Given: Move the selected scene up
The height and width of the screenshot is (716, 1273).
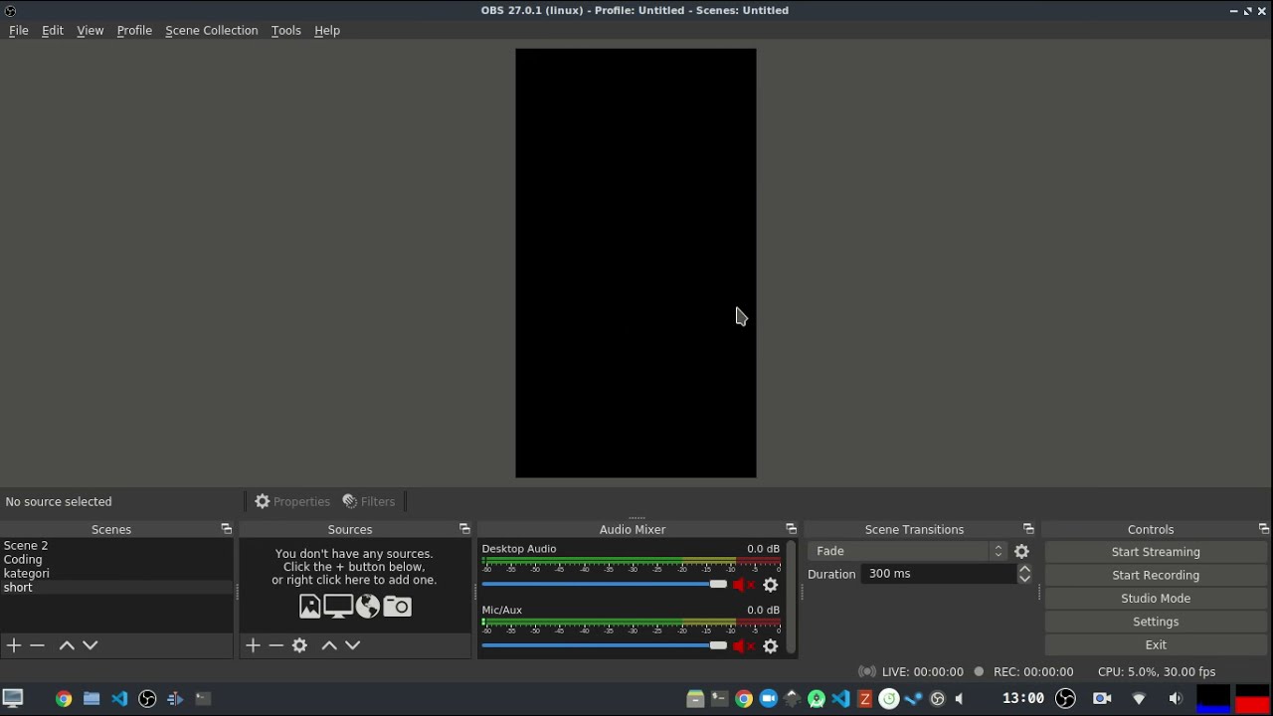Looking at the screenshot, I should point(67,645).
